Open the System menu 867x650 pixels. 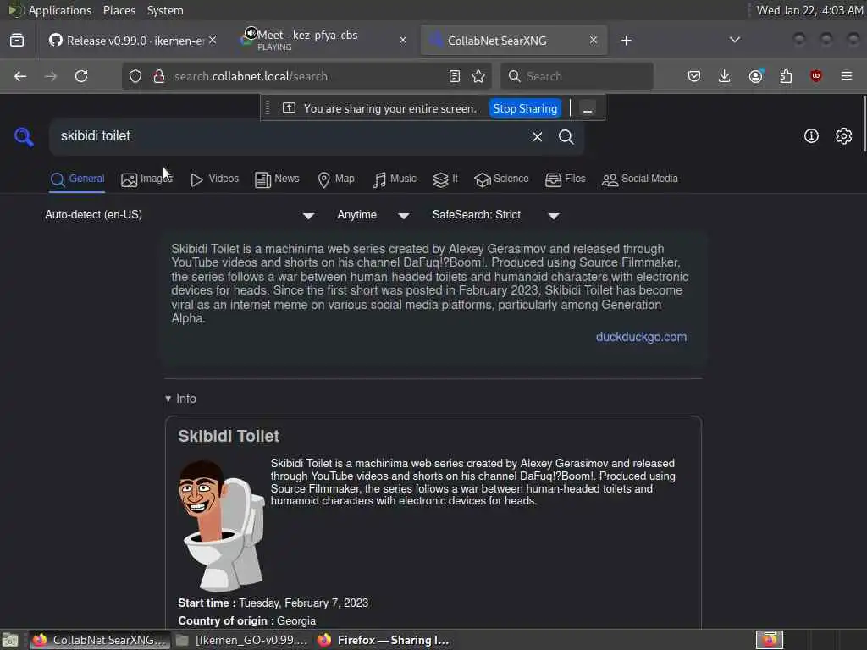click(x=165, y=10)
